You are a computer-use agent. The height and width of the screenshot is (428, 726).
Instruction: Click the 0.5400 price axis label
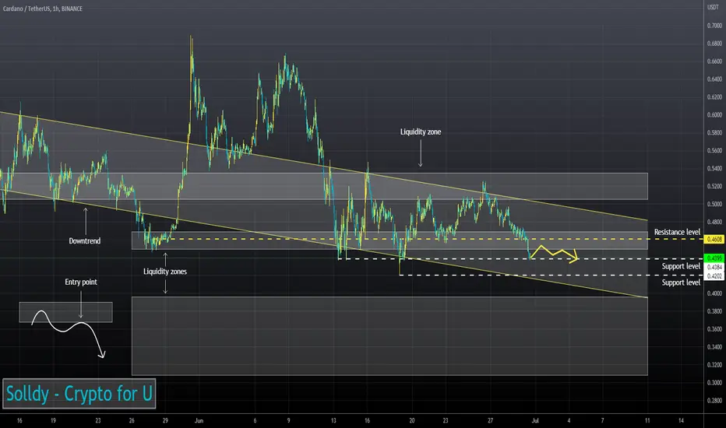click(x=714, y=168)
